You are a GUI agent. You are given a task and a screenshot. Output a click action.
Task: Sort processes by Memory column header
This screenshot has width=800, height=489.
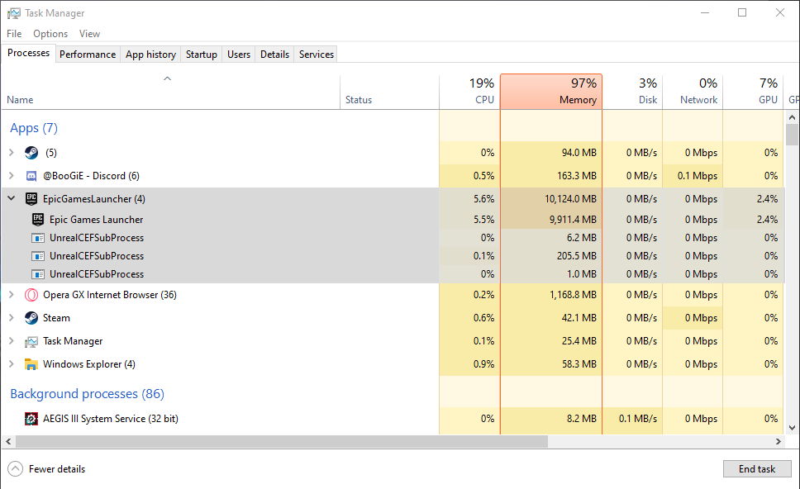point(551,92)
